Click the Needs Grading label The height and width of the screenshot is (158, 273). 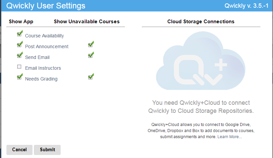[41, 79]
